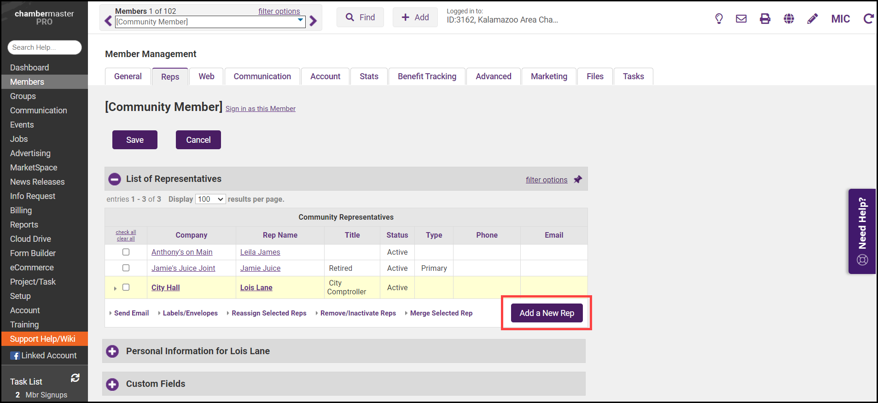Click the pin icon beside filter options

click(578, 180)
